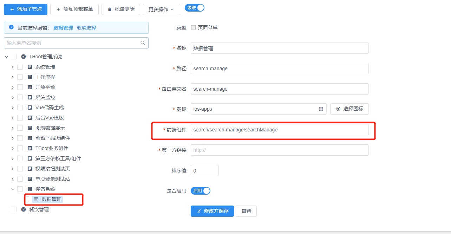Expand the Vue代码生成 node

tap(13, 108)
